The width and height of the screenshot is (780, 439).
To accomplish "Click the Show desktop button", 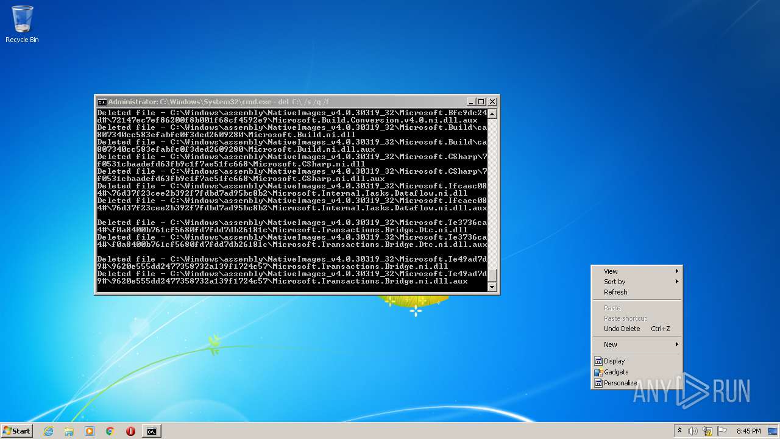I will coord(773,431).
